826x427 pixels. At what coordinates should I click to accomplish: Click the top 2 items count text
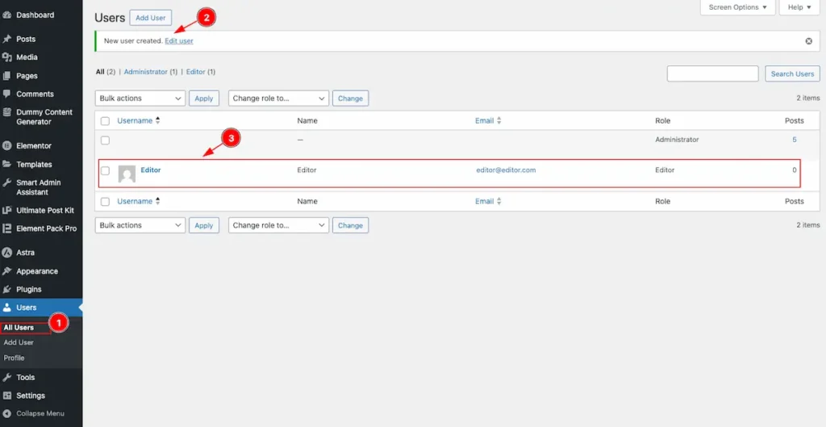pyautogui.click(x=808, y=98)
